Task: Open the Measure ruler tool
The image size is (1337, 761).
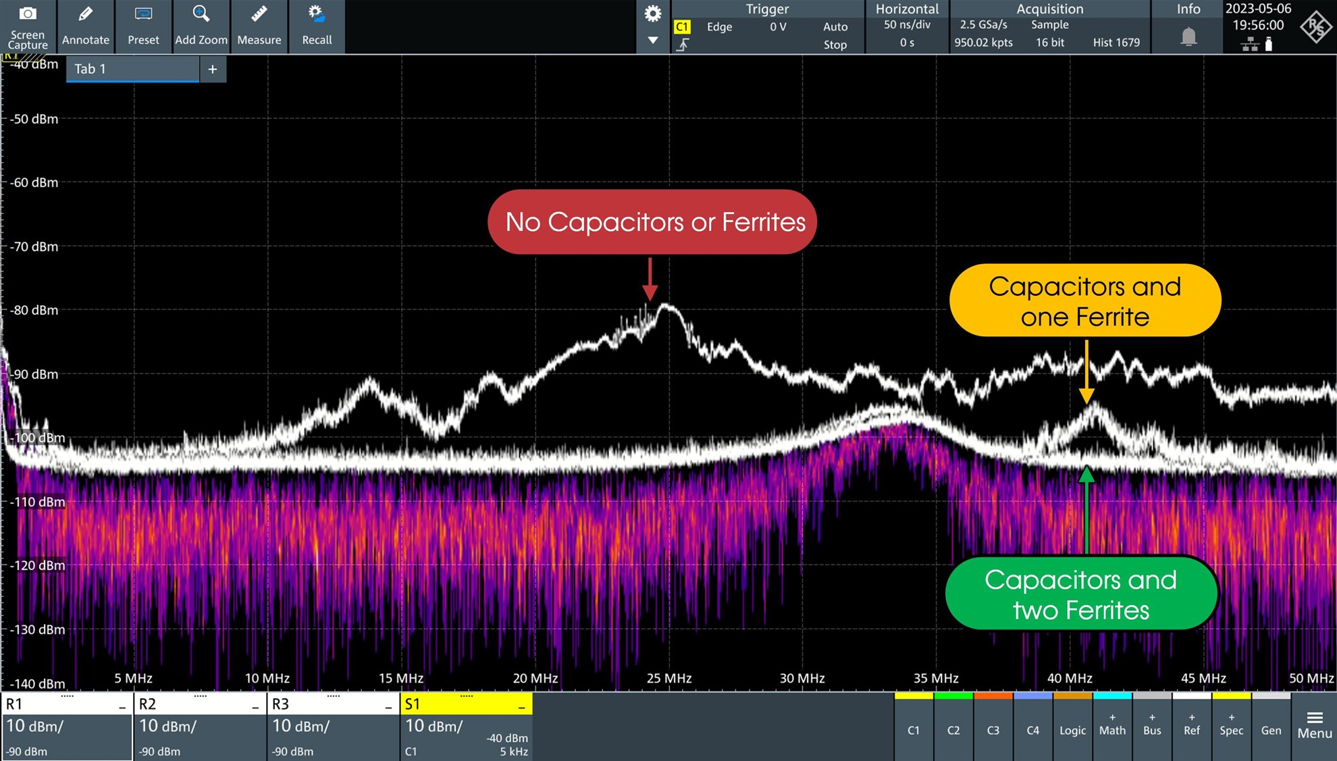Action: pyautogui.click(x=259, y=27)
